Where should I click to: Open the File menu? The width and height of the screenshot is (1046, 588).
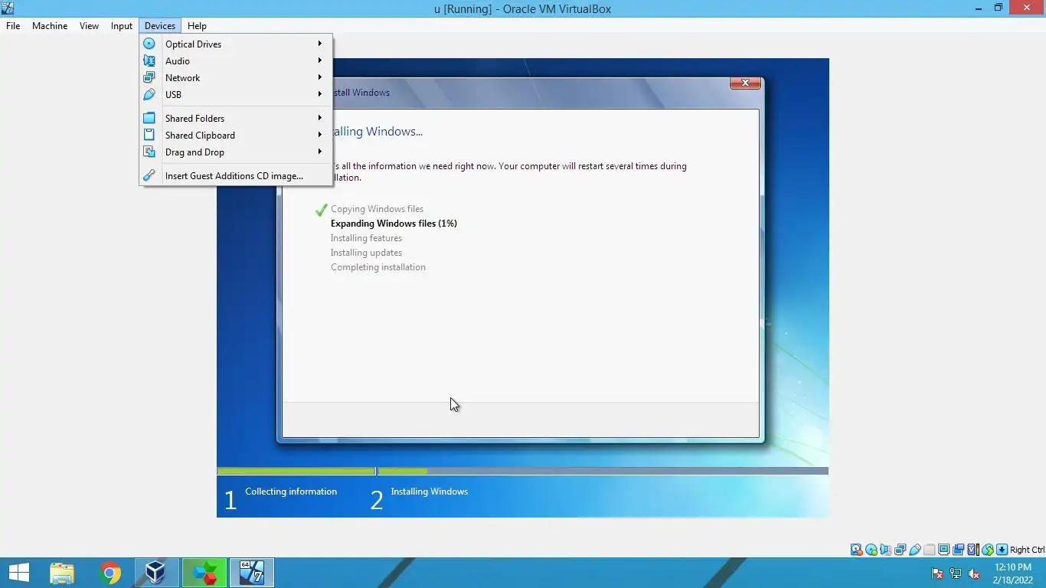(13, 25)
